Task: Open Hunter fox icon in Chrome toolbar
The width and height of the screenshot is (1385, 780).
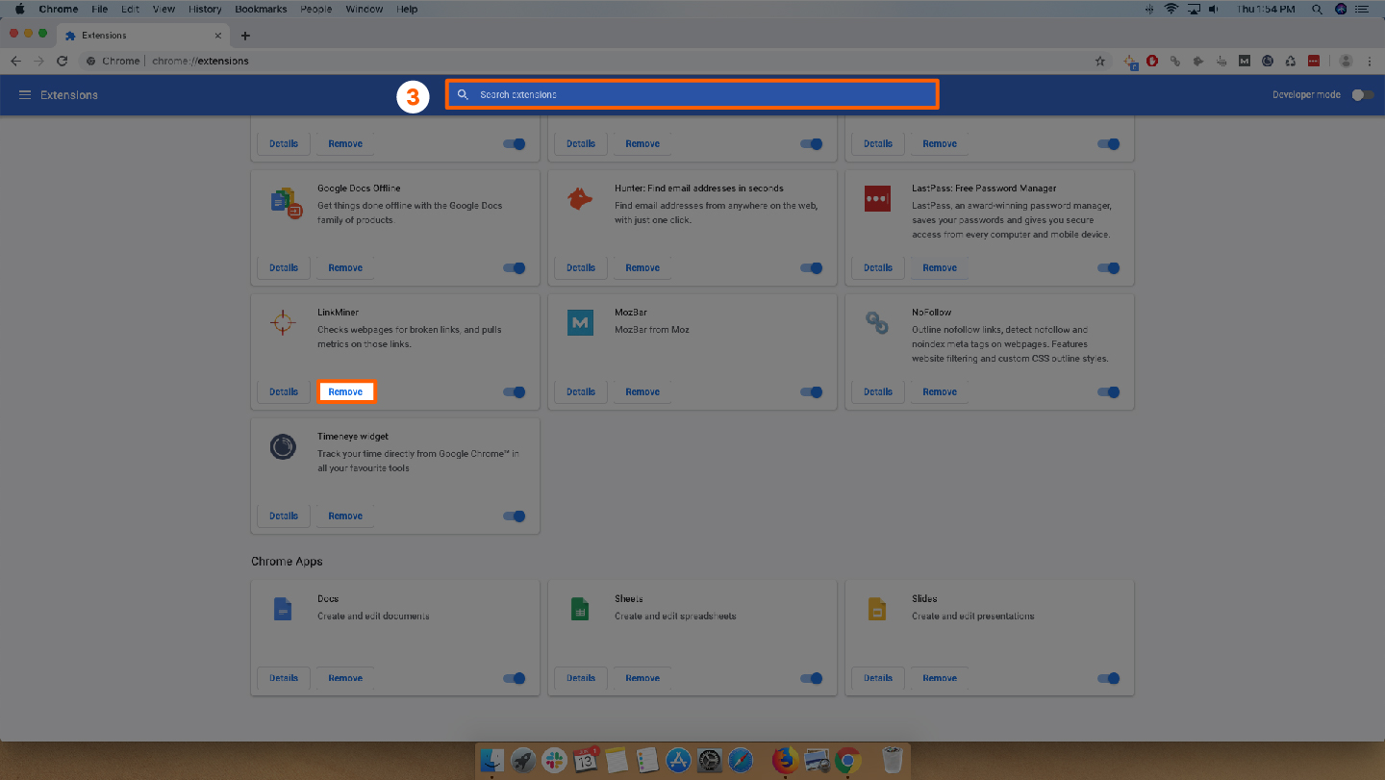Action: 1197,61
